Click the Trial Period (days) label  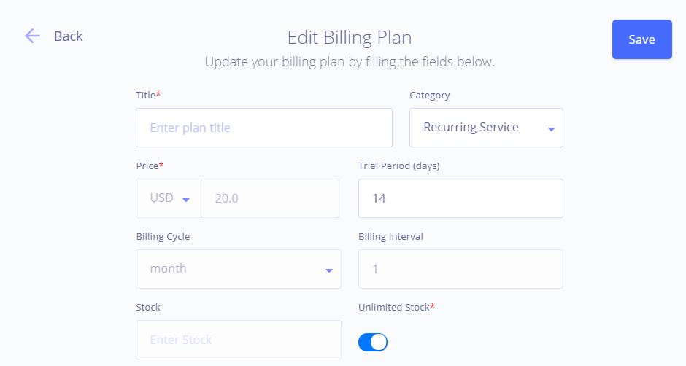coord(399,166)
